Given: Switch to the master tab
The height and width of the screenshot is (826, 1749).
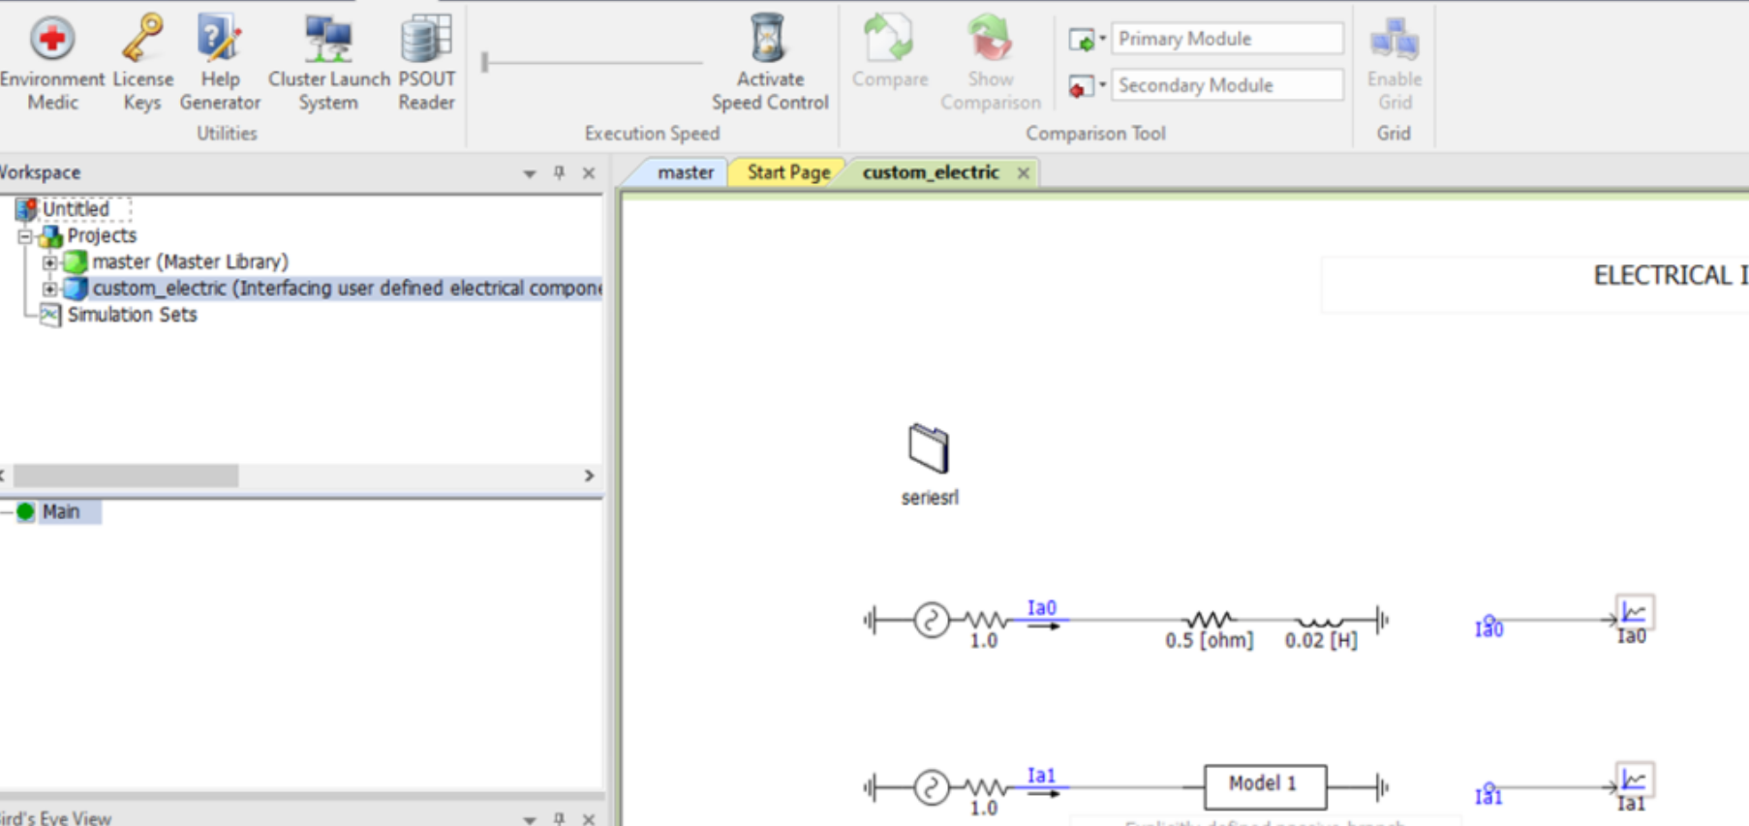Looking at the screenshot, I should pyautogui.click(x=685, y=172).
